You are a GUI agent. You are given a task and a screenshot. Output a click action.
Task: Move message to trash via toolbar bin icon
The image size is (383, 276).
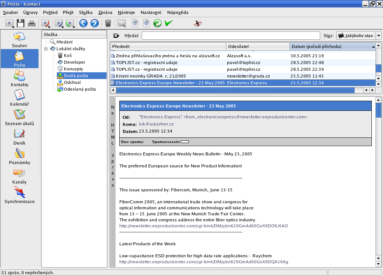pos(108,23)
